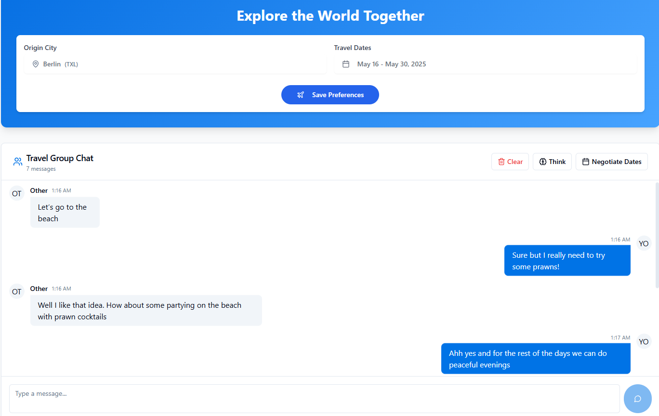Click the 'Travel Dates' label
The width and height of the screenshot is (659, 416).
click(x=353, y=48)
